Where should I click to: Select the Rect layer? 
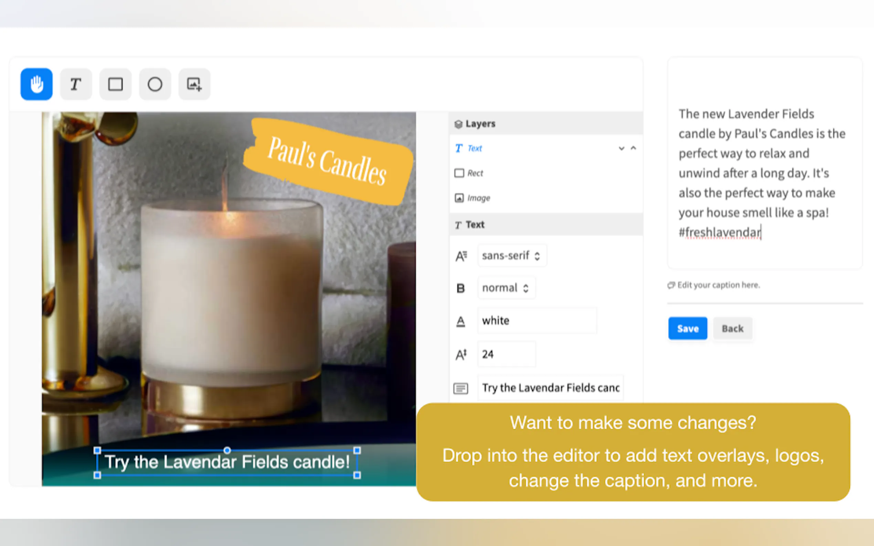click(546, 173)
